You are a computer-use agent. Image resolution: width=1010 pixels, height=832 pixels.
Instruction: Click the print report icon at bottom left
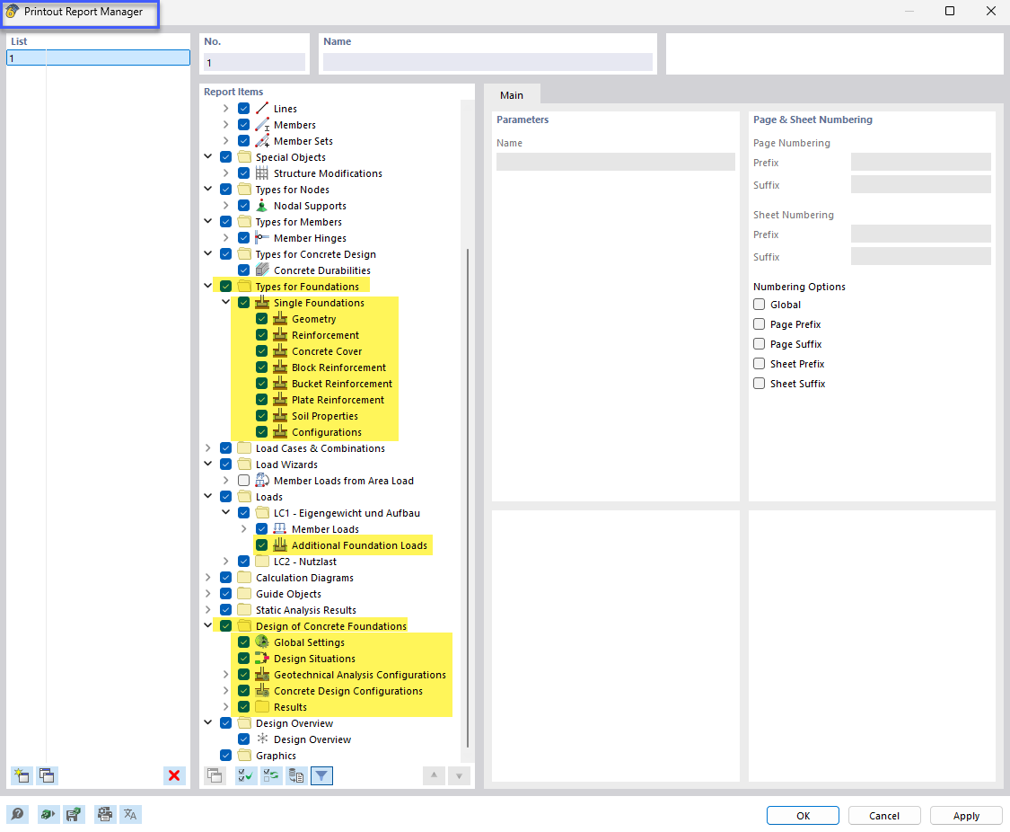point(104,814)
